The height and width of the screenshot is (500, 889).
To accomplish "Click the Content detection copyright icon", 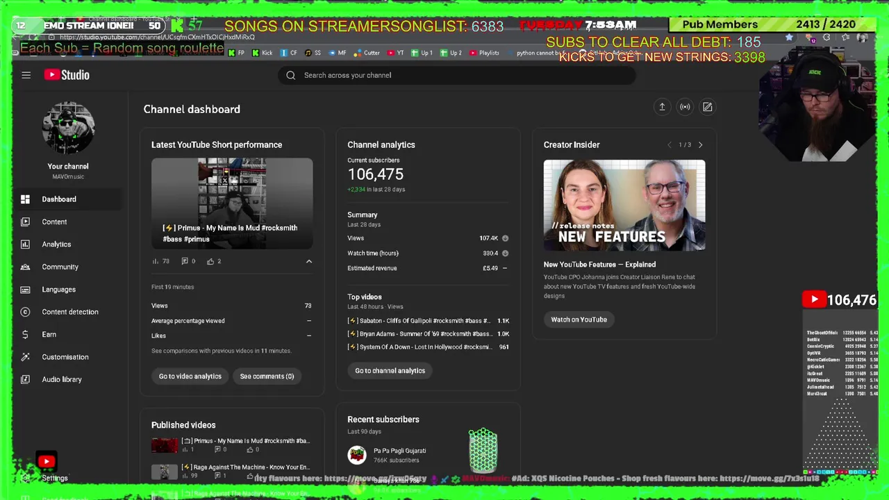I will [25, 312].
